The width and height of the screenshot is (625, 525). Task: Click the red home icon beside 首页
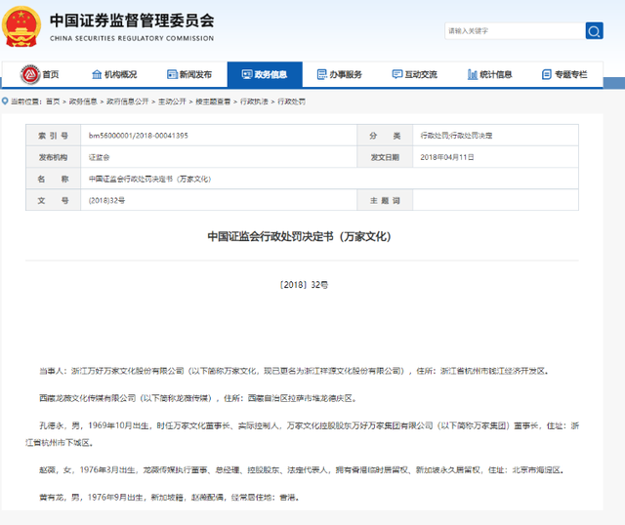30,74
